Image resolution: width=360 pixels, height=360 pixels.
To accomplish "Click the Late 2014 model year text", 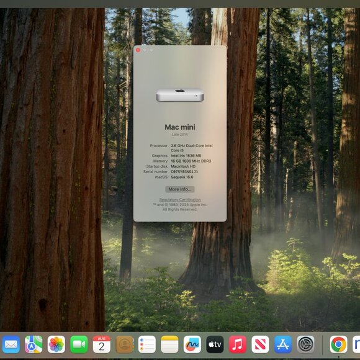I will click(x=180, y=134).
